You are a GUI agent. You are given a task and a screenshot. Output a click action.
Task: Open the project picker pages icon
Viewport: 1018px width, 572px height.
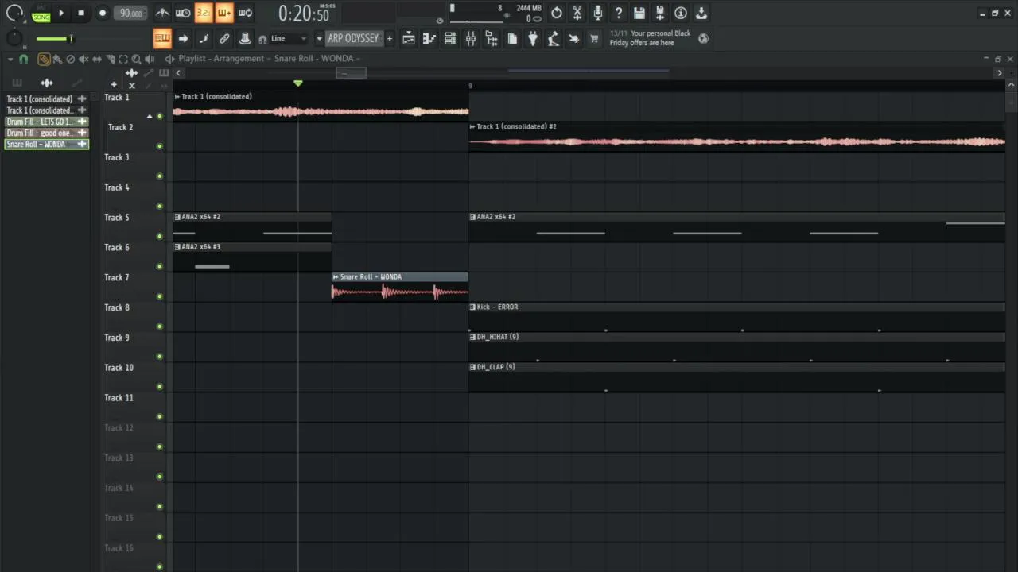click(x=512, y=38)
